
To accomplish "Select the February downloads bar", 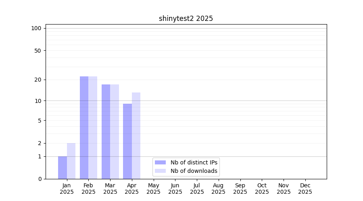I will 93,127.
